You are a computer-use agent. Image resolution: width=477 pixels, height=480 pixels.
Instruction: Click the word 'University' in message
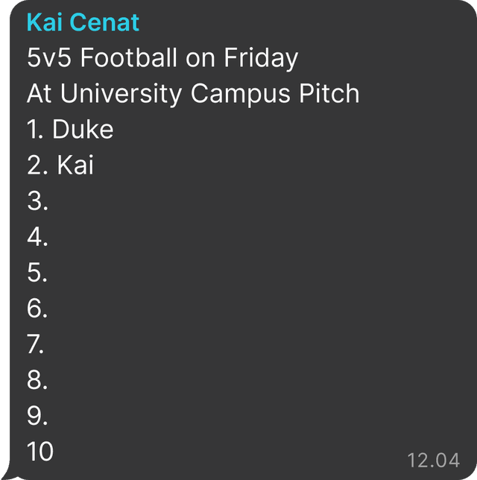(x=121, y=94)
